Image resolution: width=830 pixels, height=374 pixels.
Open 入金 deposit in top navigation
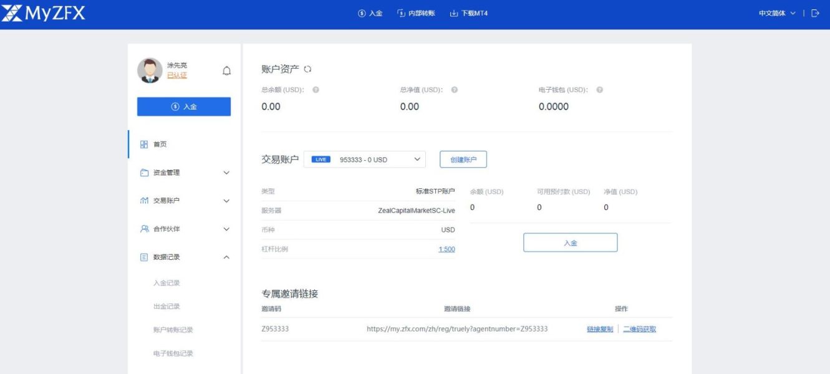click(x=370, y=13)
